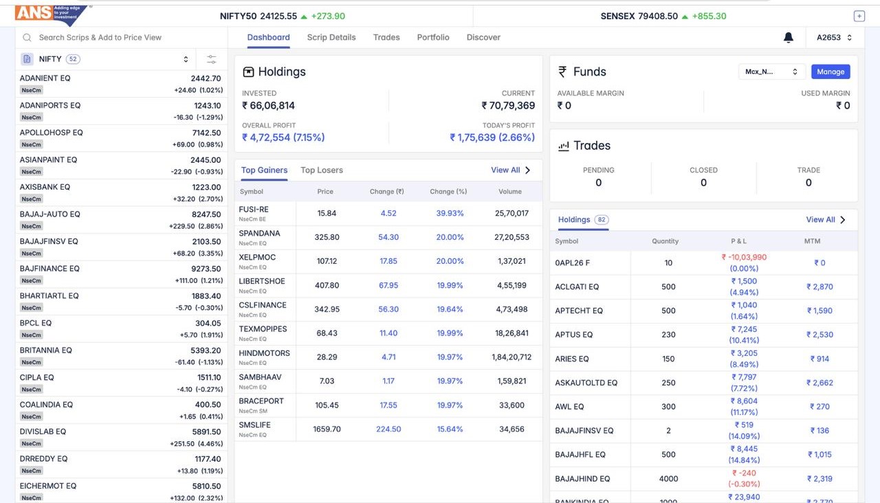Click APTECHT EQ holding row
Viewport: 880px width, 503px height.
click(x=703, y=311)
